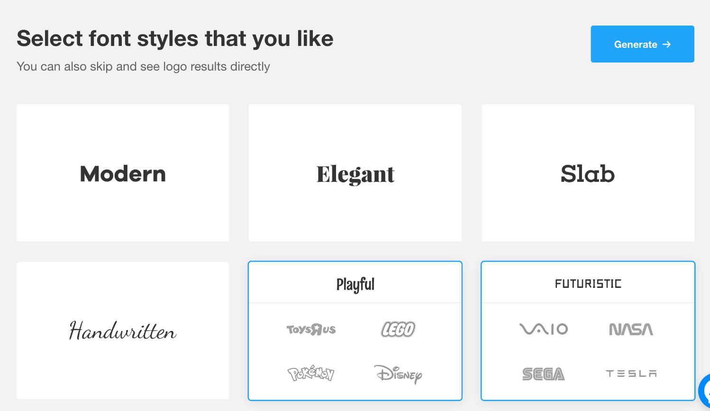
Task: Deselect the Futuristic font style
Action: tap(588, 284)
